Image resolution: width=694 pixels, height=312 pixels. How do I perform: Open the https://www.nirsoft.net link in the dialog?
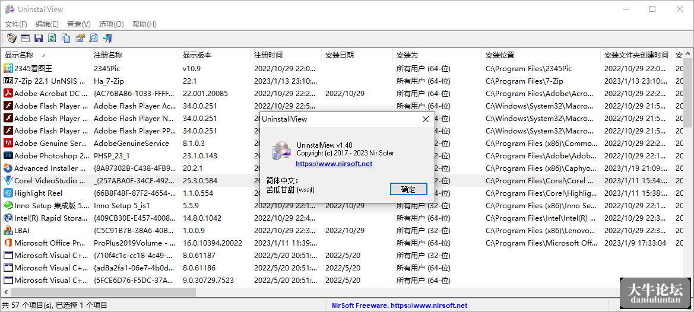pos(334,164)
